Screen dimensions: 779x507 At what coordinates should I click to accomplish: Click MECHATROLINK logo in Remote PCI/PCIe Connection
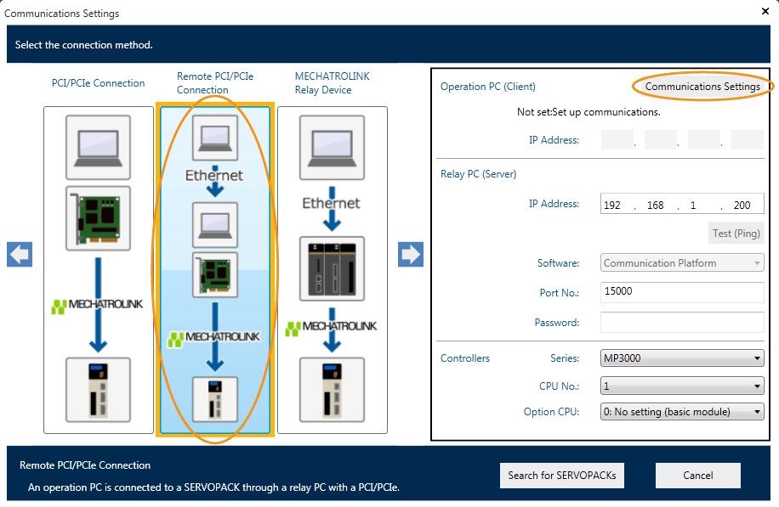(x=215, y=339)
